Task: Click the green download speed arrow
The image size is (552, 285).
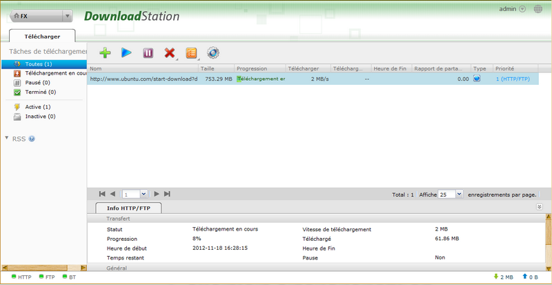Action: [x=496, y=277]
